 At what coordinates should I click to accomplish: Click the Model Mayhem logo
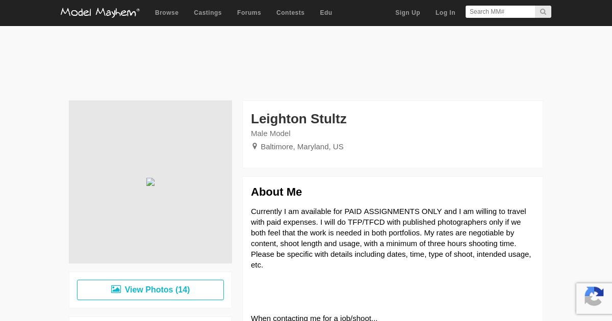click(x=100, y=12)
